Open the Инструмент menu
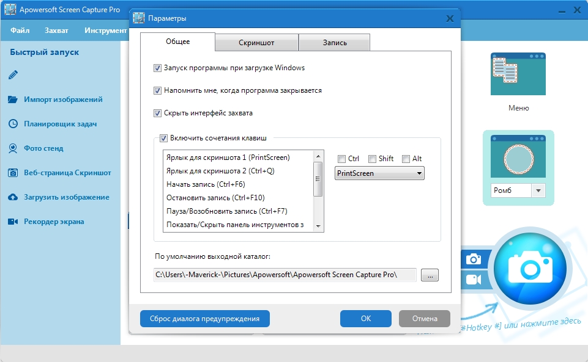Image resolution: width=588 pixels, height=362 pixels. pyautogui.click(x=105, y=31)
